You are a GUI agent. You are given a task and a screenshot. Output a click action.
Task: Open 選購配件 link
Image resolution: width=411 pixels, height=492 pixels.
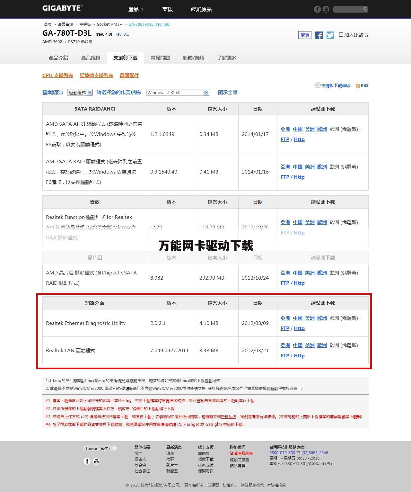[x=129, y=76]
